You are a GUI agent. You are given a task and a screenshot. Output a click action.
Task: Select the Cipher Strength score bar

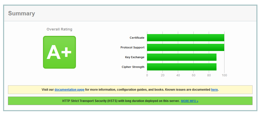click(x=182, y=67)
